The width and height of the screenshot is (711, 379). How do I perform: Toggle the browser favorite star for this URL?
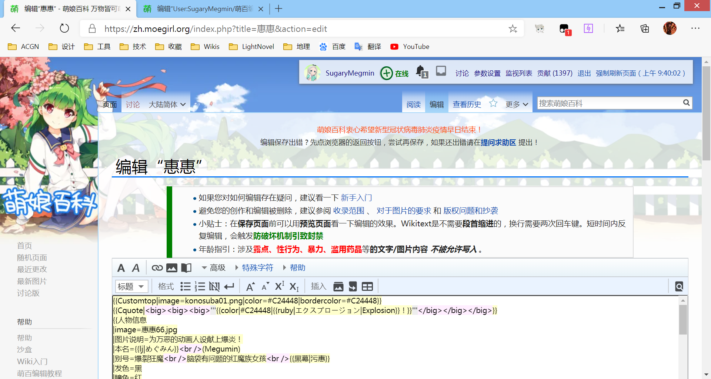[513, 29]
